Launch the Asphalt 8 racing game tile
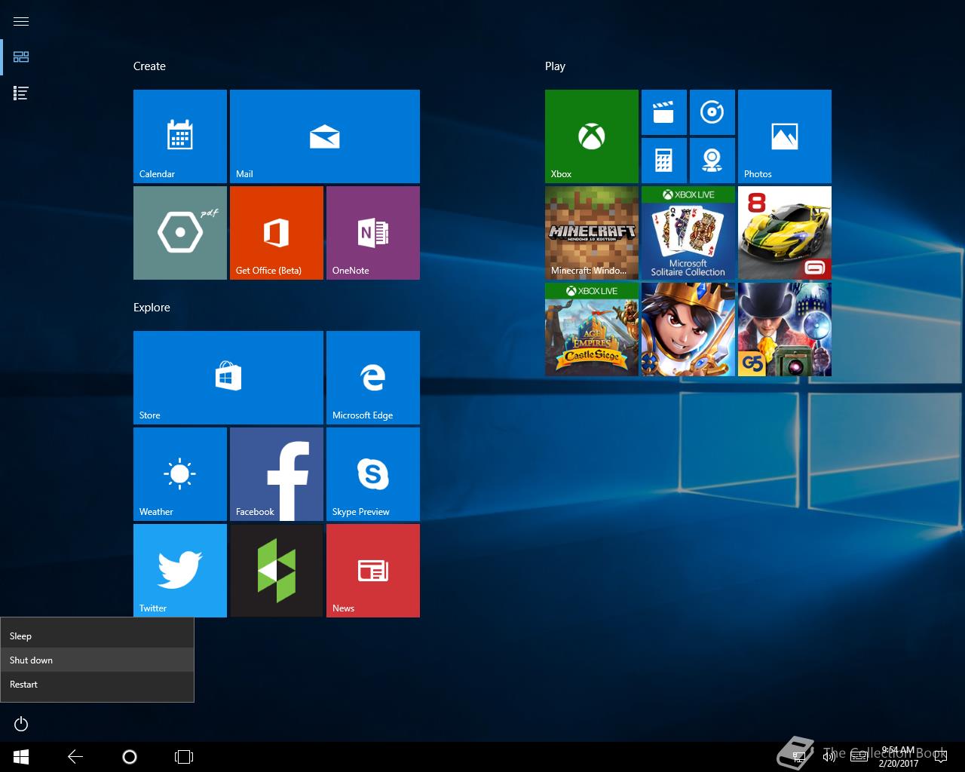The width and height of the screenshot is (965, 772). [785, 233]
